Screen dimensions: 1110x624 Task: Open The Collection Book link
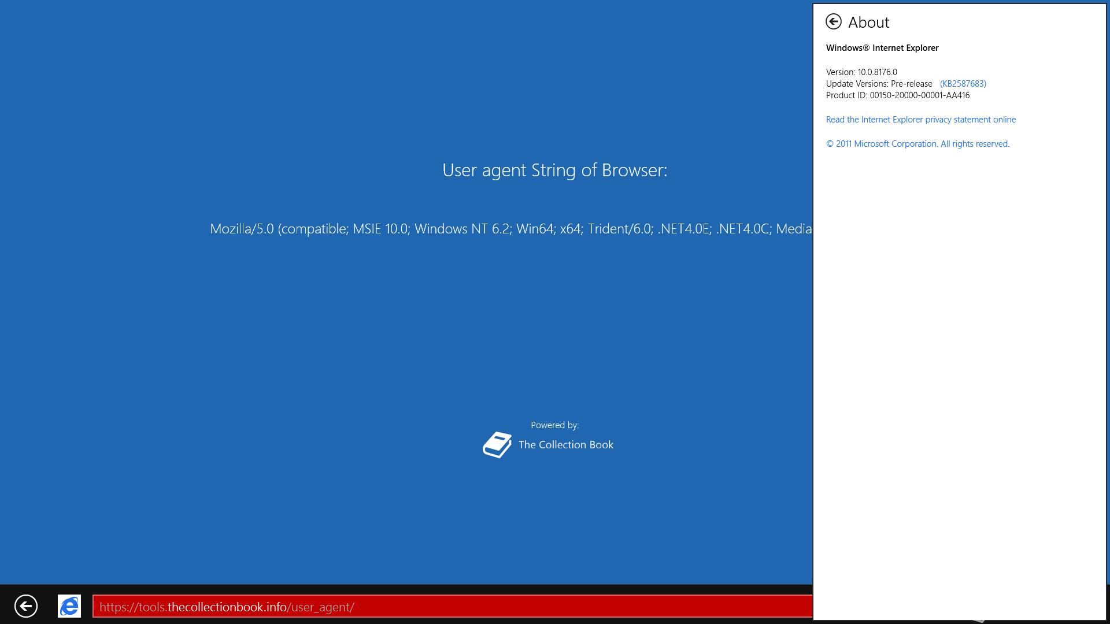pyautogui.click(x=566, y=445)
